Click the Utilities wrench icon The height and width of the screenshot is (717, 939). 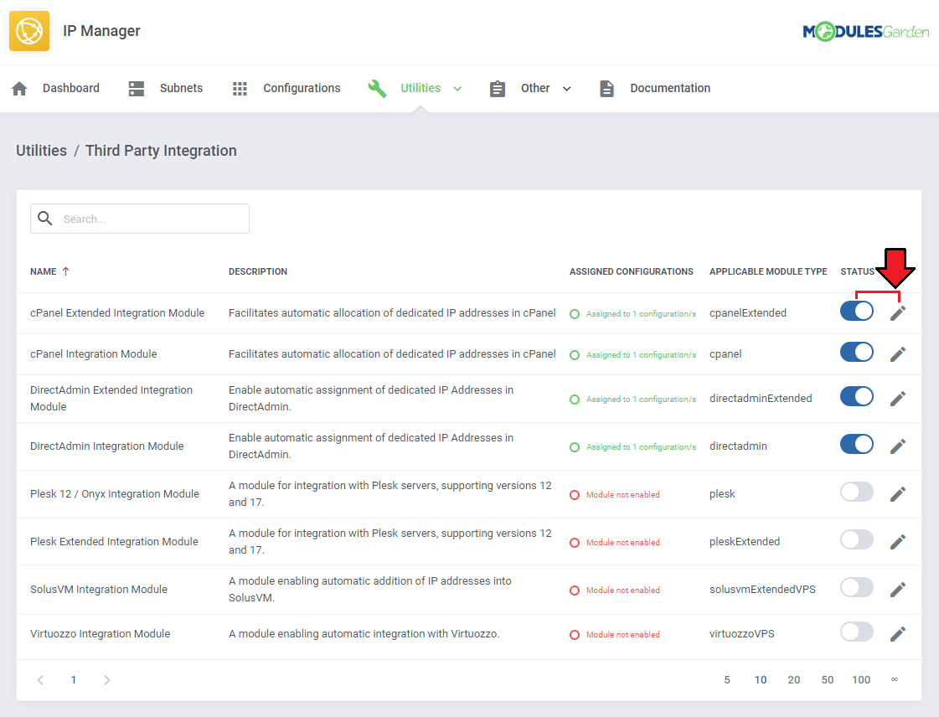click(x=377, y=89)
